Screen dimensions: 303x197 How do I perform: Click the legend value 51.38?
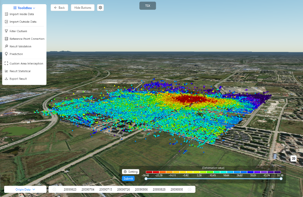(x=280, y=175)
